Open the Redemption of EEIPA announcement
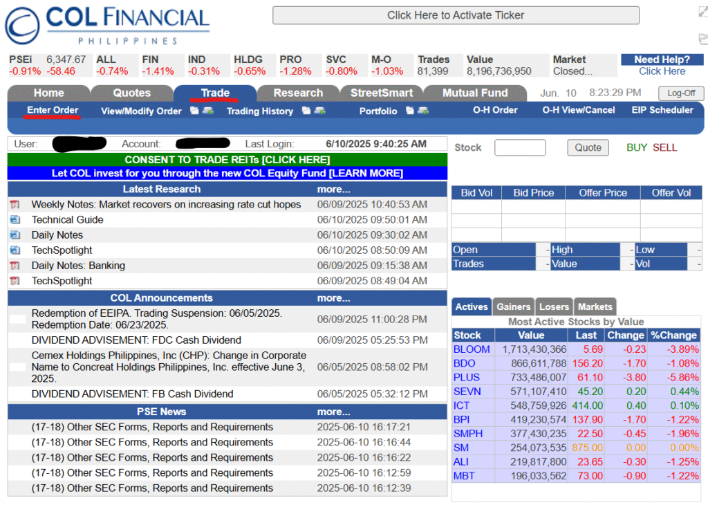 click(x=157, y=320)
